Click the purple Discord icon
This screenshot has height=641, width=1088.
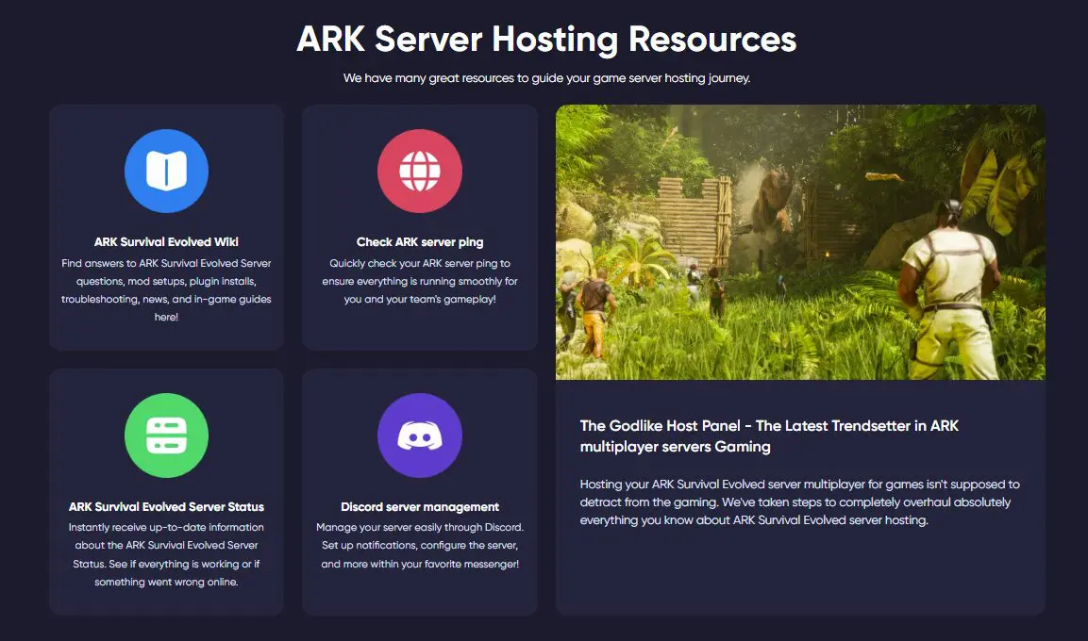(420, 436)
